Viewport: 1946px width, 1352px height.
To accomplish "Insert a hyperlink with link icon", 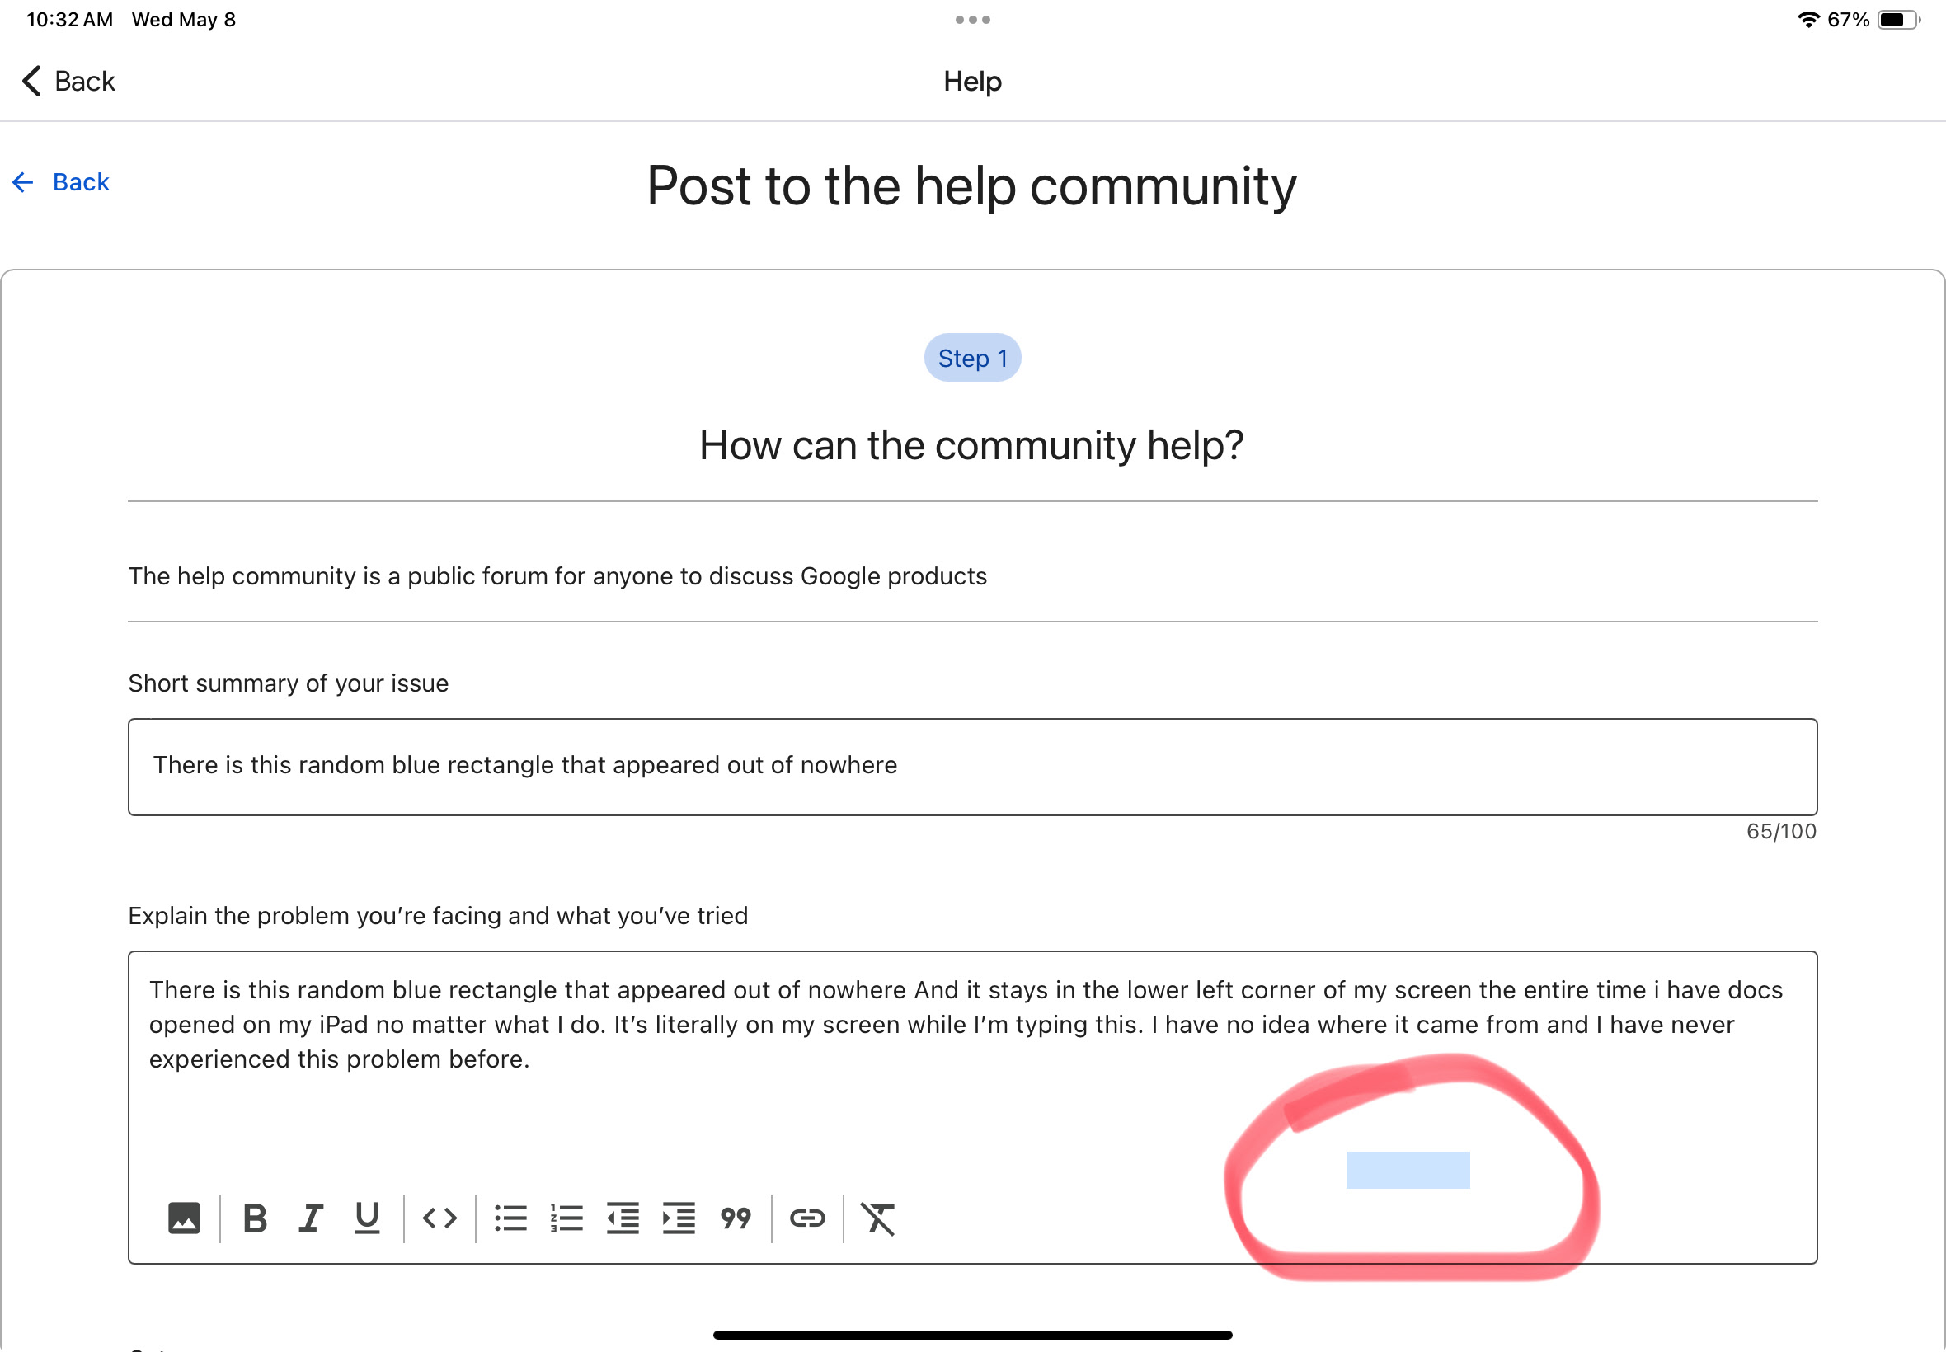I will [807, 1218].
